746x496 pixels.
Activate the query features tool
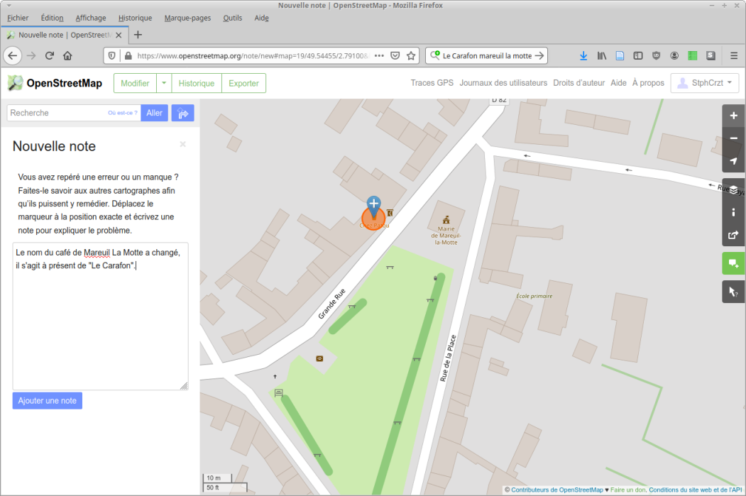[x=733, y=292]
